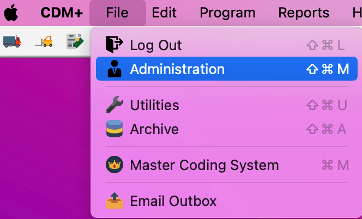The width and height of the screenshot is (362, 219).
Task: Select the Master Coding System menu entry
Action: point(204,165)
